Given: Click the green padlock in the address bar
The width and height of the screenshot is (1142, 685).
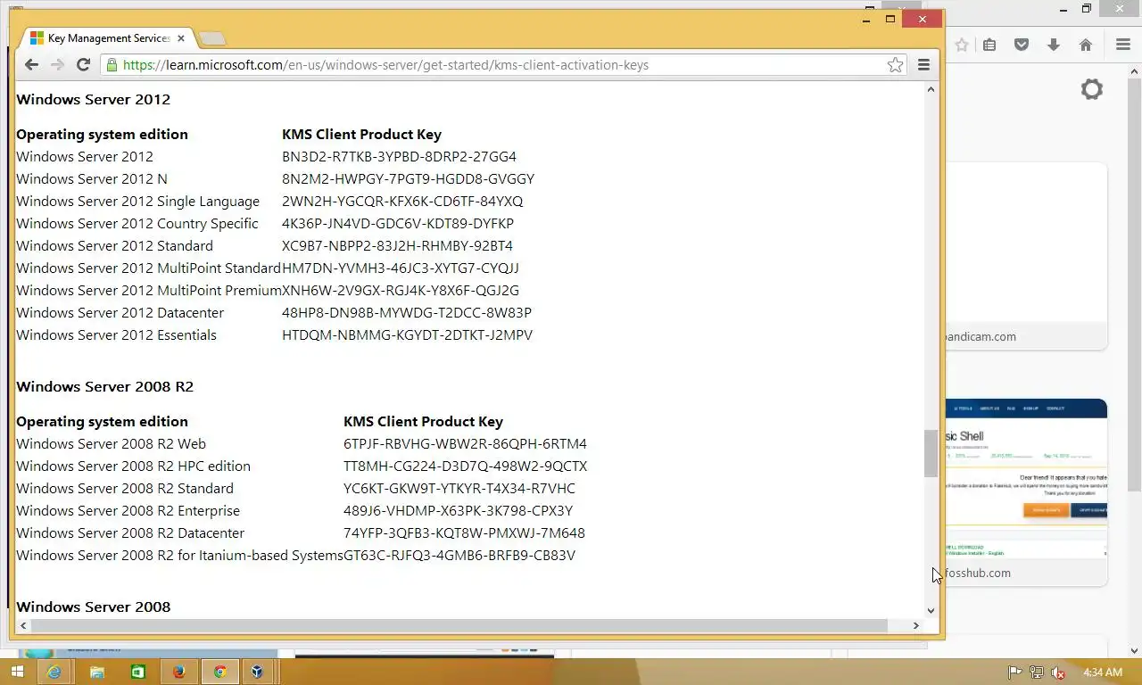Looking at the screenshot, I should tap(111, 64).
